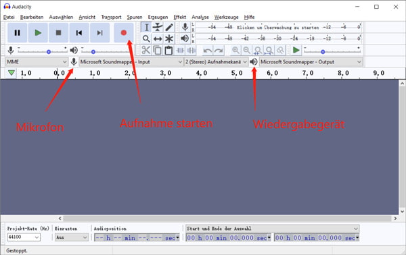Screen dimensions: 406x255
Task: Click the playback meter speaker icon
Action: click(185, 38)
